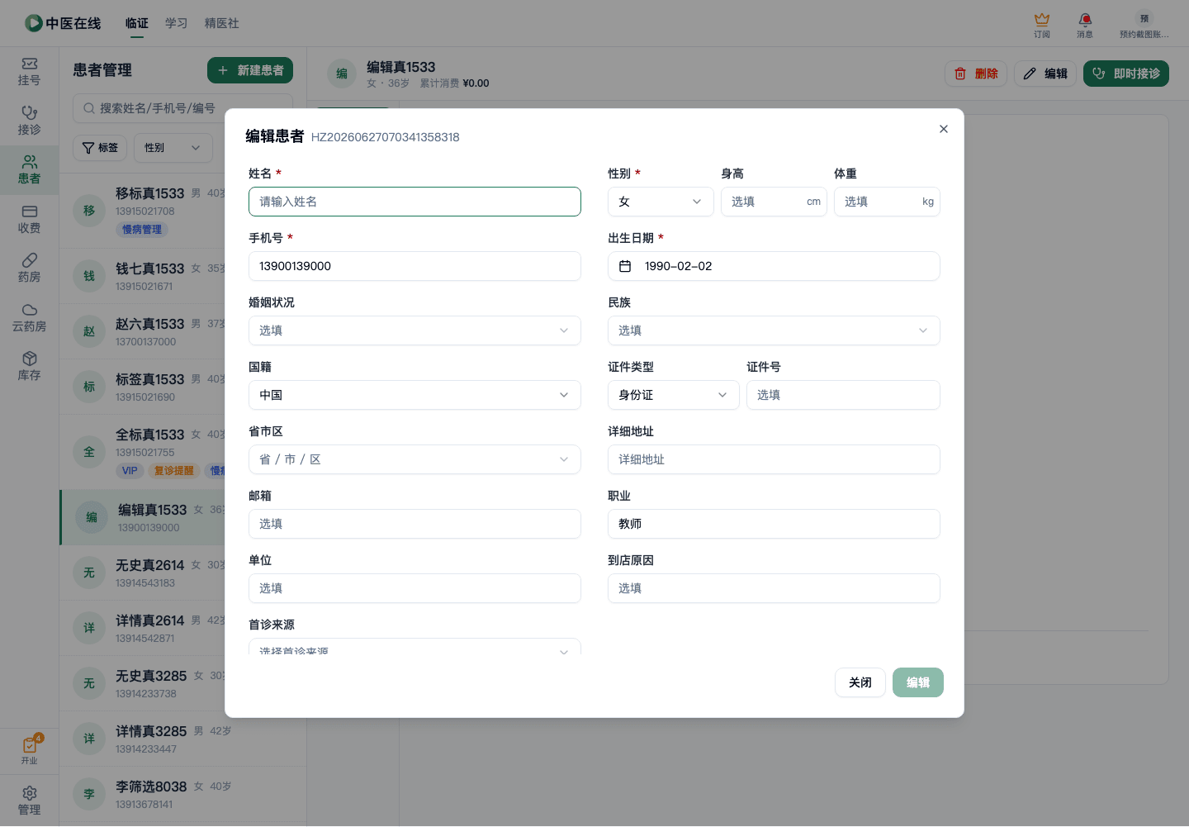The image size is (1189, 827).
Task: Focus the 姓名 input field
Action: 414,202
